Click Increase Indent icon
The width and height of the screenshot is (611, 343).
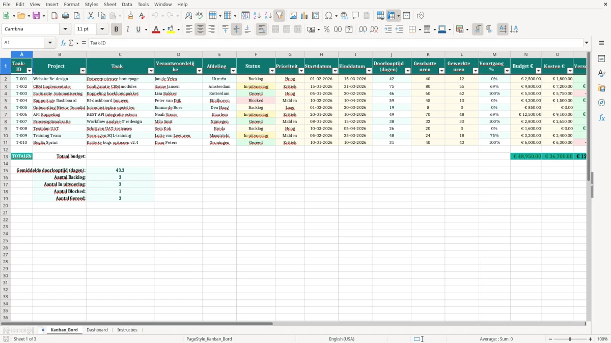click(388, 29)
